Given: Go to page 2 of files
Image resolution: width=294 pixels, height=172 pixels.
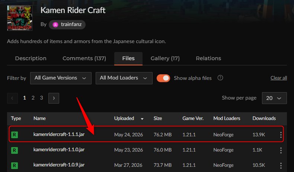Looking at the screenshot, I should pyautogui.click(x=33, y=98).
